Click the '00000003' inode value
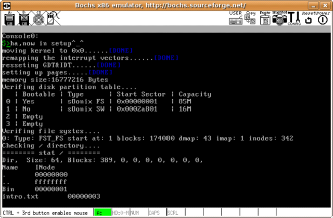The height and width of the screenshot is (218, 333). (x=84, y=196)
